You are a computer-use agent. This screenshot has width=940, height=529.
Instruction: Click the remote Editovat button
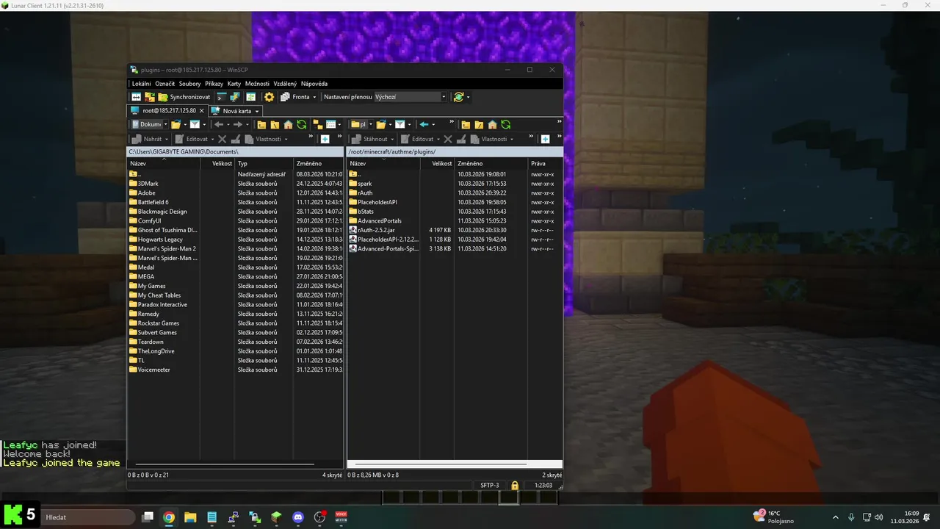417,139
